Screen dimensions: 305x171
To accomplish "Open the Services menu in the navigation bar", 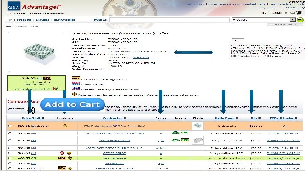I will click(x=42, y=20).
